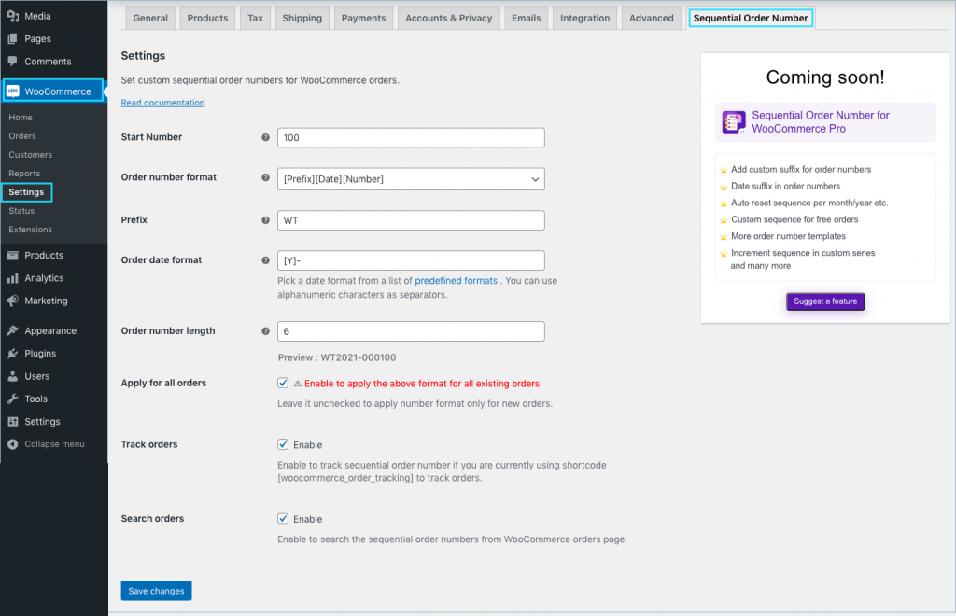Click the WooCommerce logo icon
Viewport: 956px width, 616px height.
[x=13, y=91]
